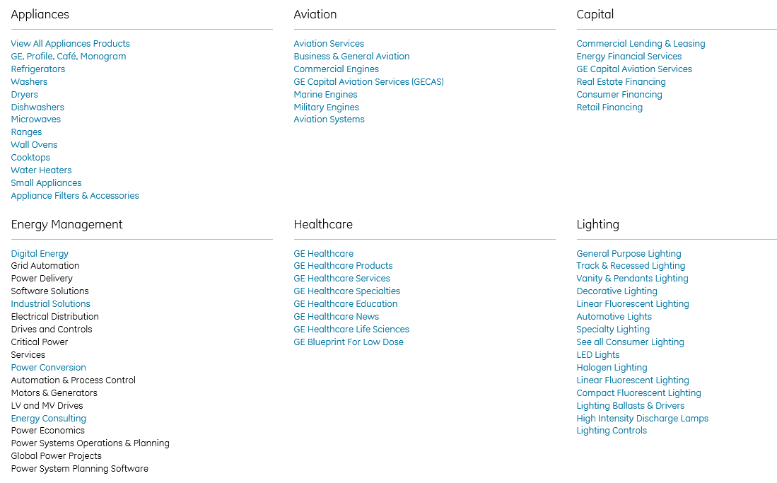This screenshot has height=483, width=777.
Task: Open GE Blueprint For Low Dose
Action: 349,342
